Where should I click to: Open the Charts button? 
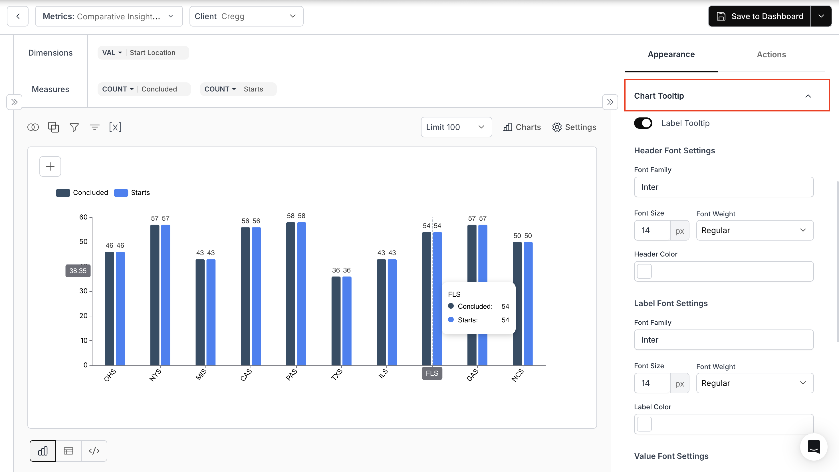point(522,127)
